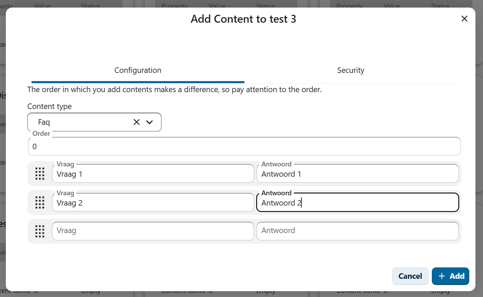Select the Vraag 1 text field
Screen dimensions: 483x297
click(153, 174)
